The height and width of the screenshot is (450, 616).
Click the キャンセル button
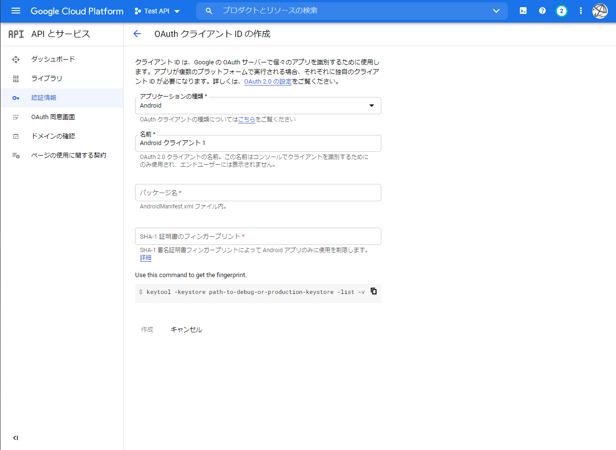click(x=187, y=329)
